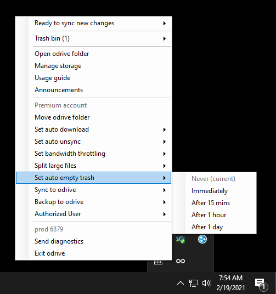This screenshot has width=276, height=294.
Task: Expand the Trash bin (1) submenu
Action: (93, 38)
